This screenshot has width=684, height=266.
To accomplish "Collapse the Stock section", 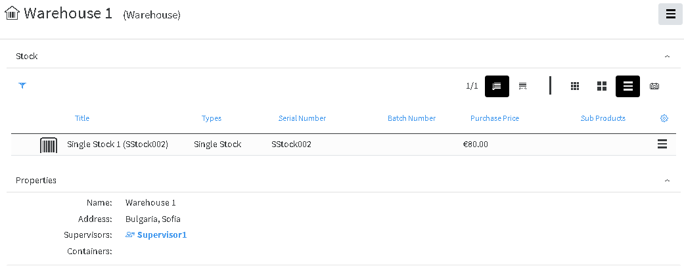I will tap(667, 56).
